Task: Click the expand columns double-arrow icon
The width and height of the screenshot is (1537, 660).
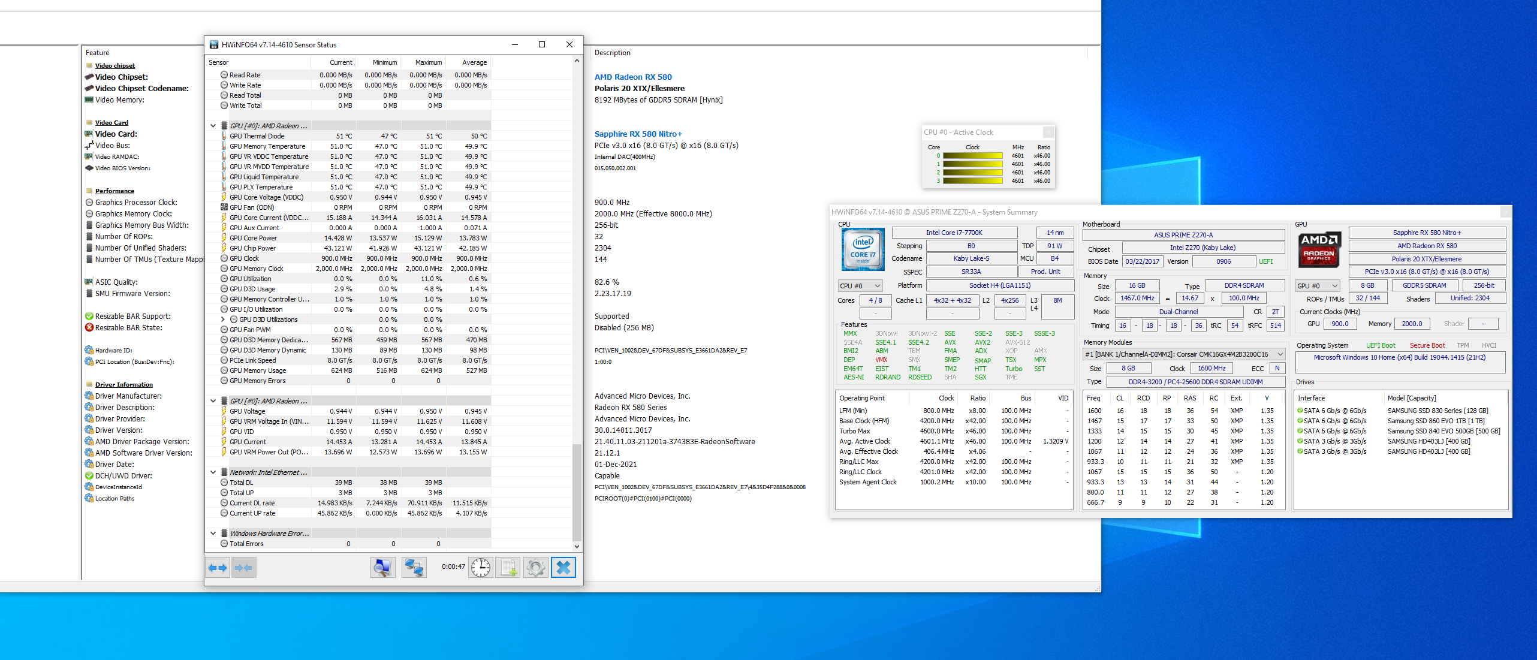Action: click(218, 568)
